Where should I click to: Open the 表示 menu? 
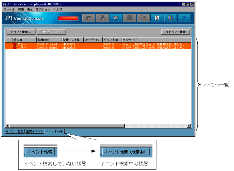point(30,9)
